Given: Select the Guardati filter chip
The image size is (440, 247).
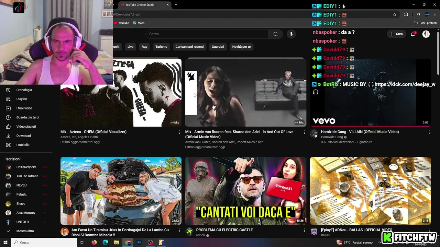Looking at the screenshot, I should coord(218,47).
